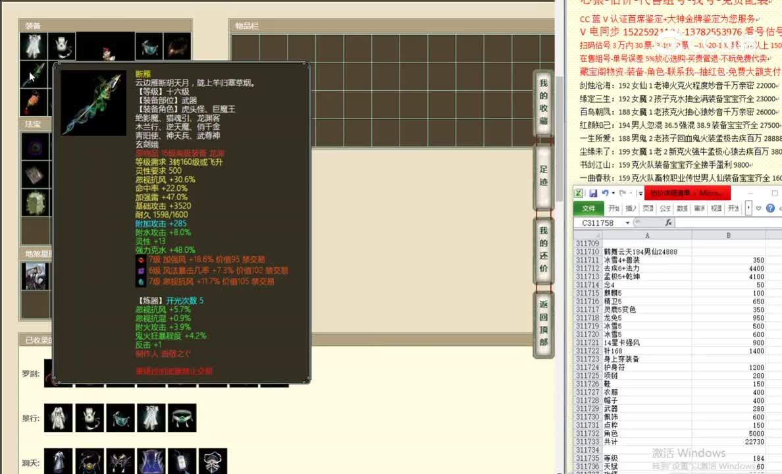
Task: Select the gold pendant necklace icon in 洞天 row
Action: tap(90, 461)
